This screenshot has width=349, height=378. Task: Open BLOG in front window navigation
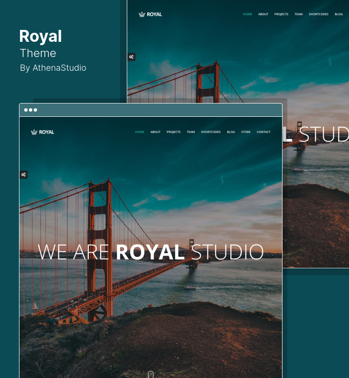pyautogui.click(x=231, y=132)
